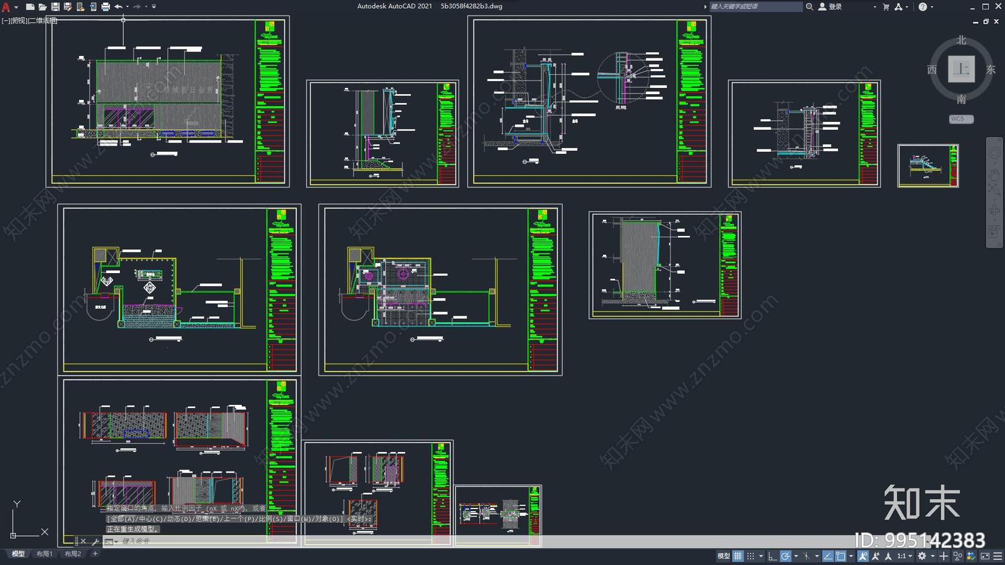This screenshot has height=565, width=1005.
Task: Click the search magnifier icon
Action: coord(810,7)
